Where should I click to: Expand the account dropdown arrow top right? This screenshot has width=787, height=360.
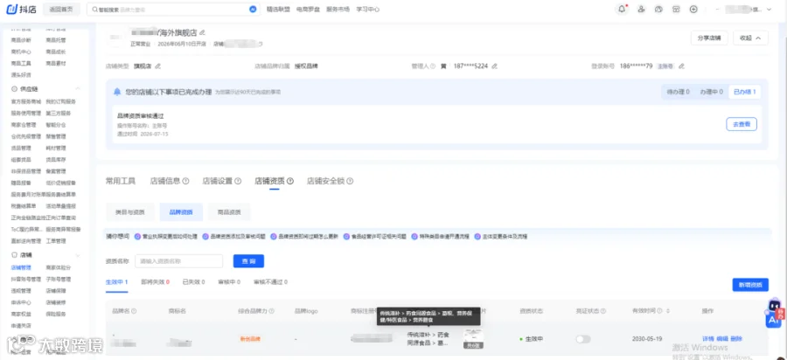click(769, 9)
